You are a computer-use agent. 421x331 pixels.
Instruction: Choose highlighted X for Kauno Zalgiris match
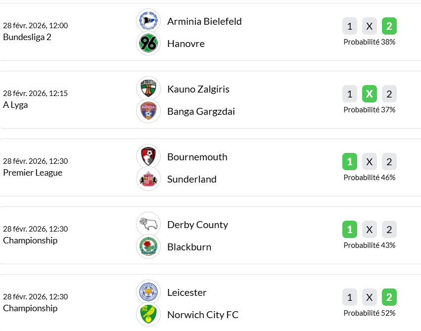370,94
